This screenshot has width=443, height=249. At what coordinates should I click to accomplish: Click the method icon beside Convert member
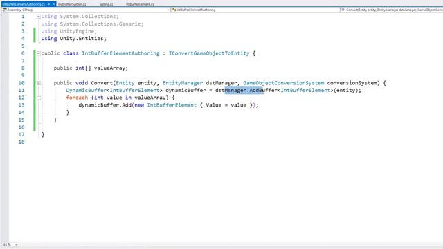click(x=343, y=10)
